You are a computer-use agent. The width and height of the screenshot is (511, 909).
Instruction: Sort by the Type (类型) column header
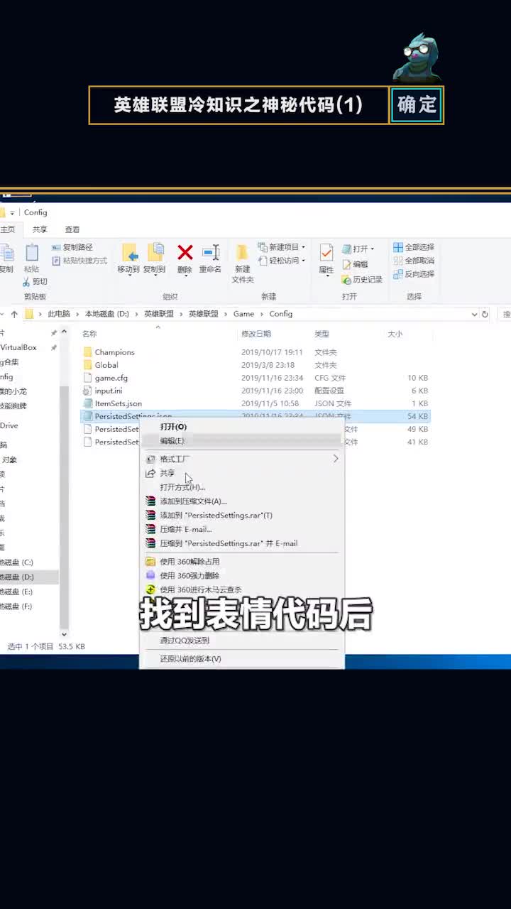(322, 334)
